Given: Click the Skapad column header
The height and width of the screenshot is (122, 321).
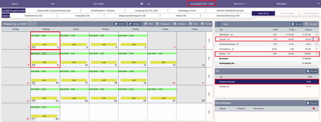Looking at the screenshot, I should 223,109.
